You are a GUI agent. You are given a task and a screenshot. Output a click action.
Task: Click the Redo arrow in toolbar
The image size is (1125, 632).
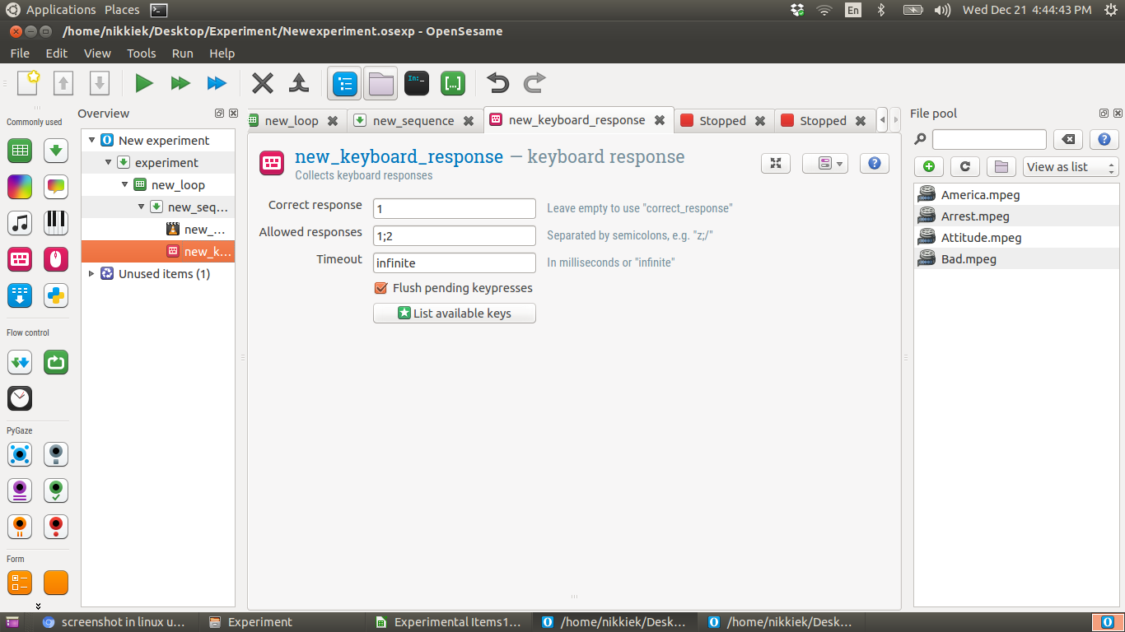(x=534, y=82)
